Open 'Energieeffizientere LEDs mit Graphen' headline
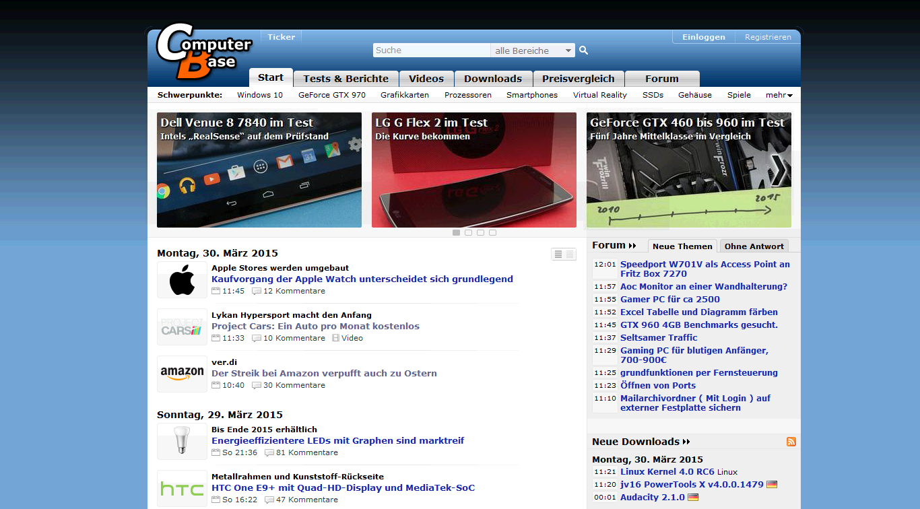Screen dimensions: 920x509 tap(338, 440)
